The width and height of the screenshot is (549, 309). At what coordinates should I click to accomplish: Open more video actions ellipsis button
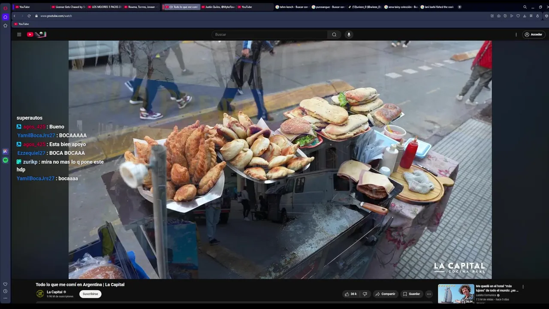(x=429, y=294)
